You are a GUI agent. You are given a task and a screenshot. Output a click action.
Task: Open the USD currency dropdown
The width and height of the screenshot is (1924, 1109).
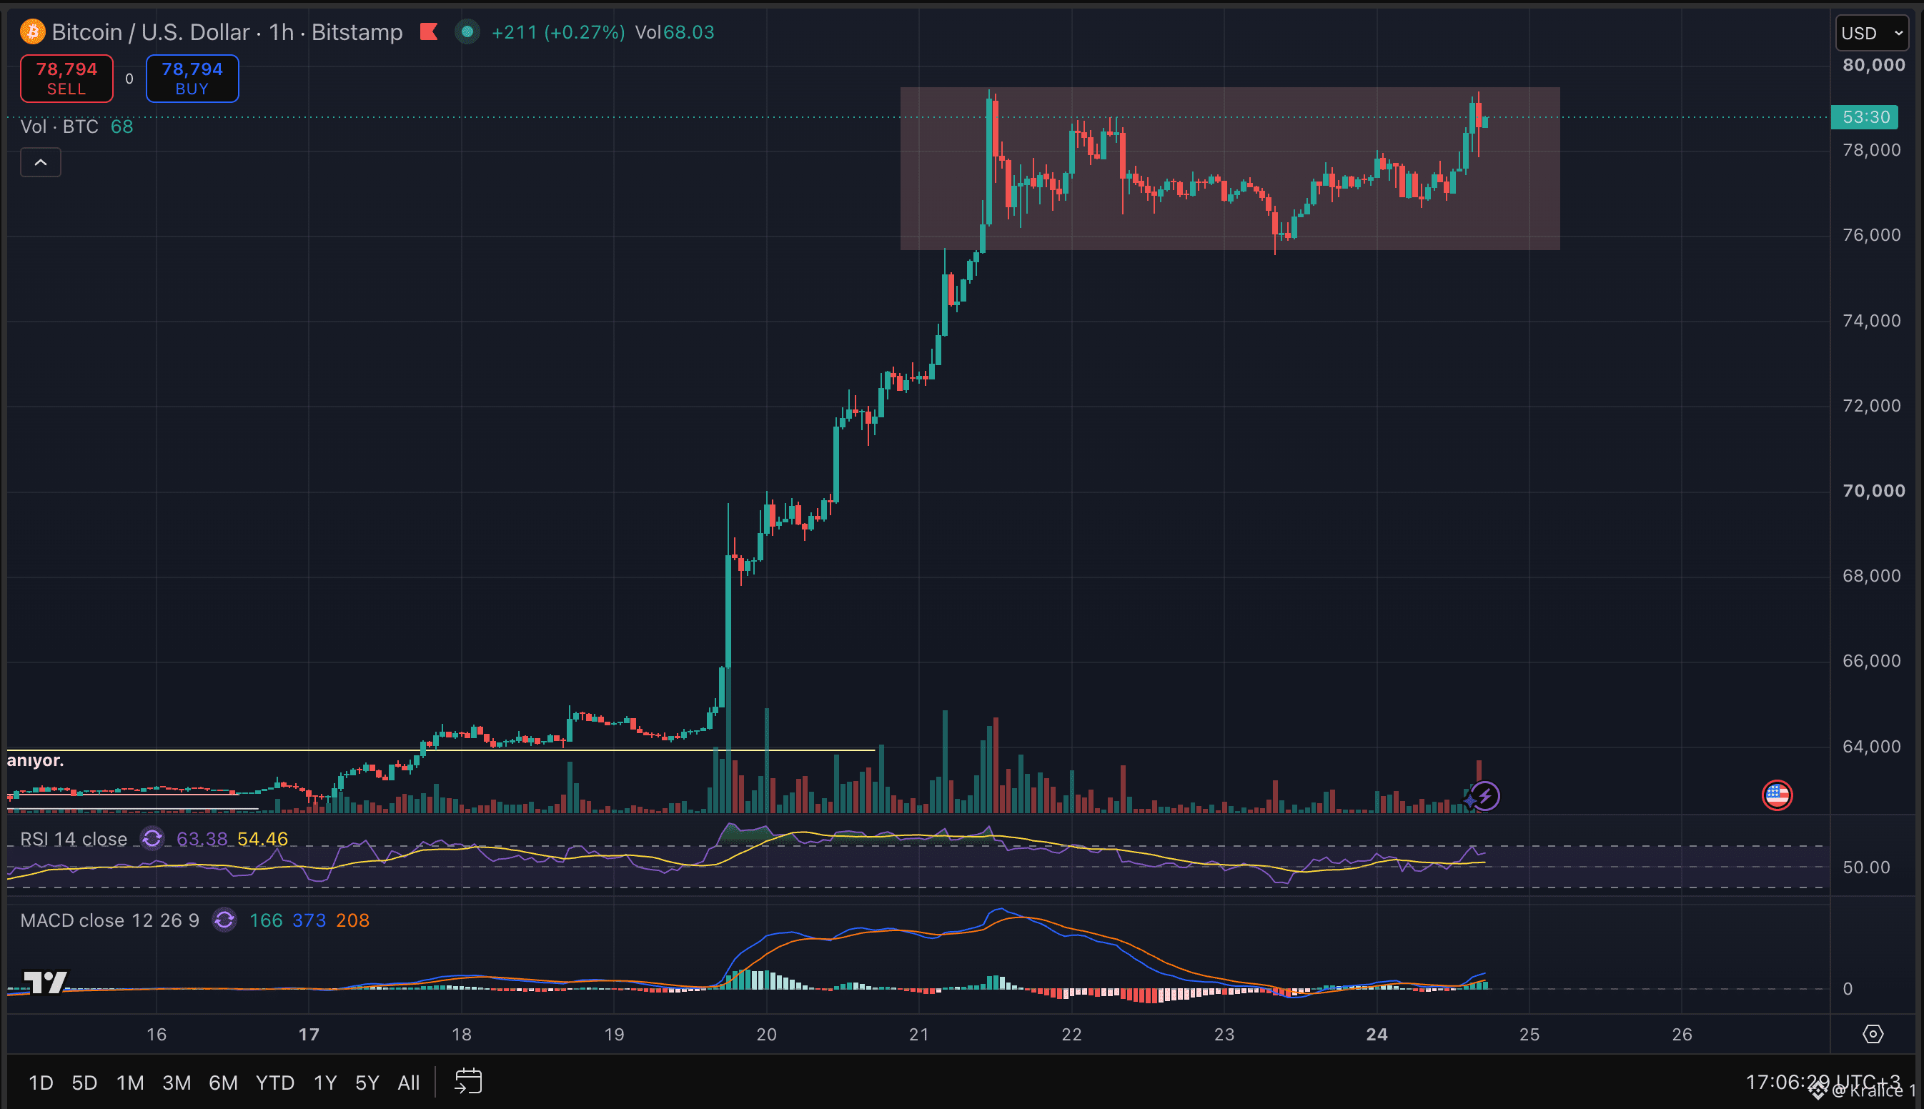point(1873,34)
